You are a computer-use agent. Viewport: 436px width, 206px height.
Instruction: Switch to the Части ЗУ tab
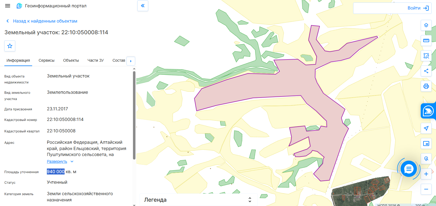(x=96, y=60)
